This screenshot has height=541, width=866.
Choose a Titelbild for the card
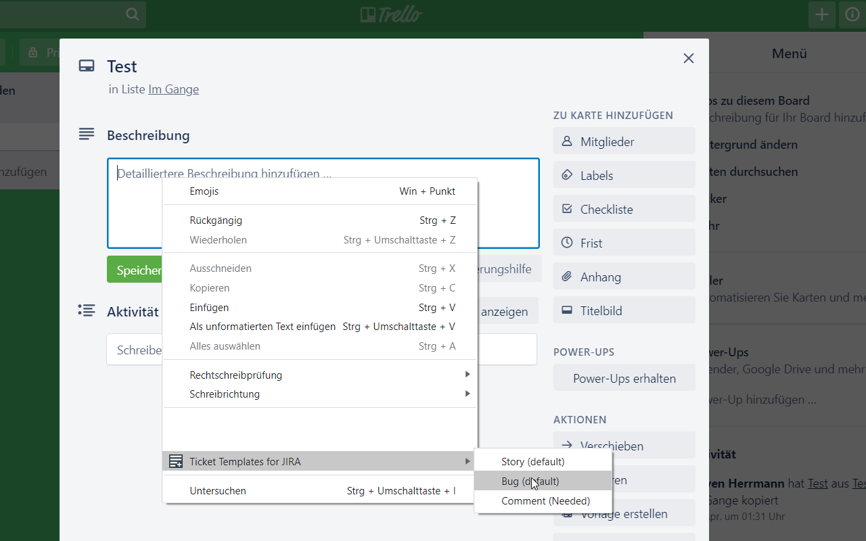624,310
